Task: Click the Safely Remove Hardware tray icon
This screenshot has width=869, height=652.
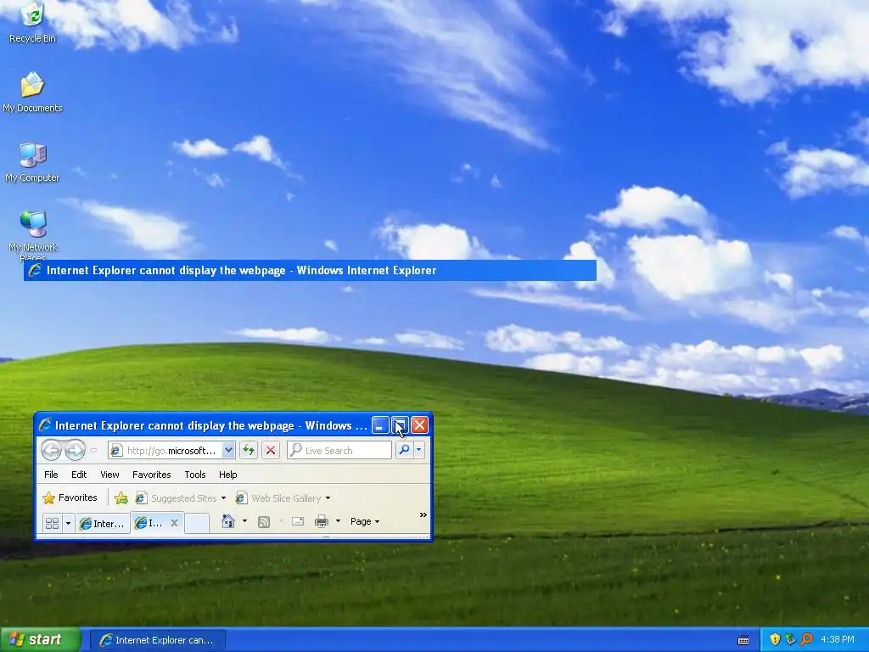Action: 791,640
